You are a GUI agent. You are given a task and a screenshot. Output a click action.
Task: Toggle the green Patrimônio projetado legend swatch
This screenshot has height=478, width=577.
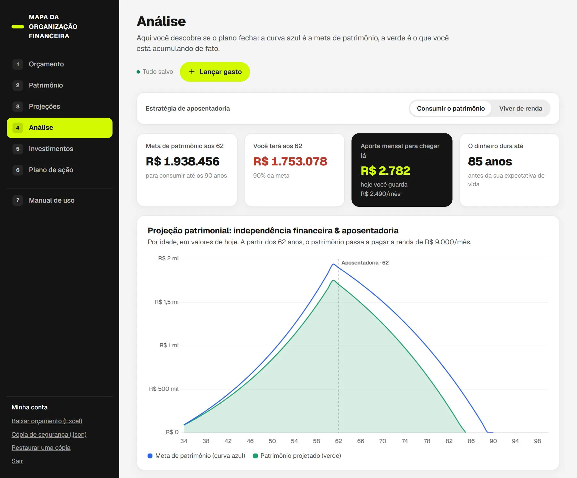coord(255,456)
